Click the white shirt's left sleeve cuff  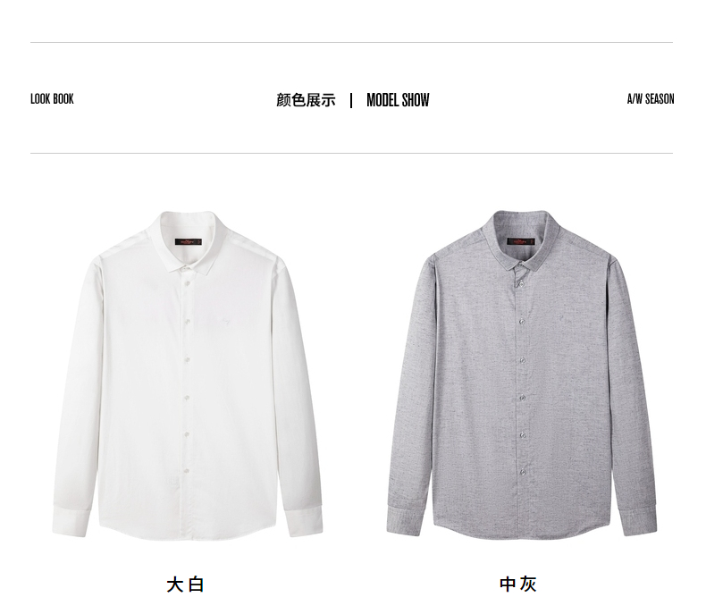pos(70,520)
